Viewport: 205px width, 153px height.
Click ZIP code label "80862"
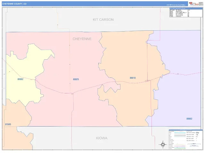pos(20,79)
